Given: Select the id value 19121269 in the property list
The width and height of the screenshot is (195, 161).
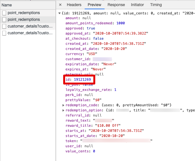Looking at the screenshot, I should [82, 79].
